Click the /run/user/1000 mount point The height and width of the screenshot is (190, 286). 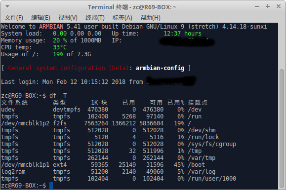[212, 179]
